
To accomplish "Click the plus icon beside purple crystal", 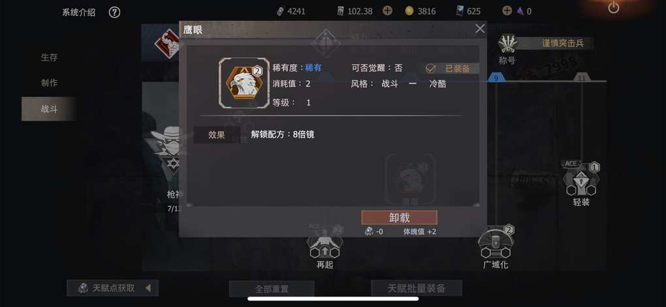I will tap(507, 11).
